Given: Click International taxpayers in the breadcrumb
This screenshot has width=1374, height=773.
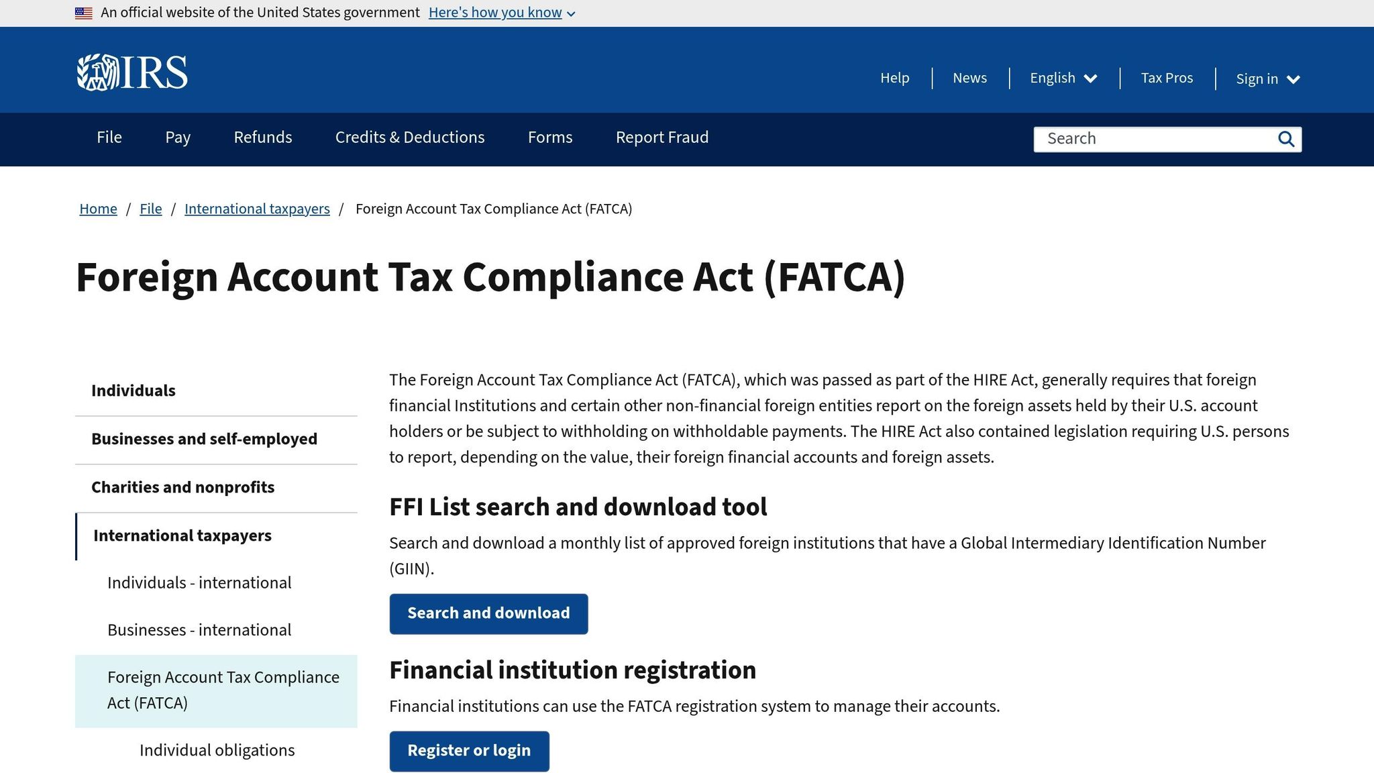Looking at the screenshot, I should point(256,209).
